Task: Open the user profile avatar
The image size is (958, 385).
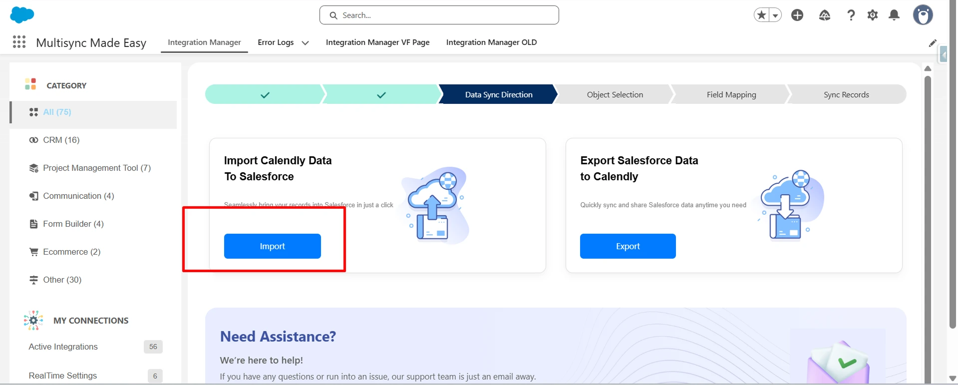Action: [923, 15]
